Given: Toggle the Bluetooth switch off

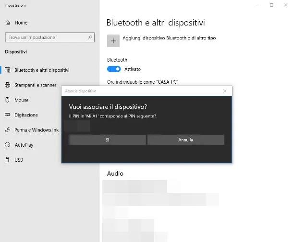Looking at the screenshot, I should coord(114,69).
